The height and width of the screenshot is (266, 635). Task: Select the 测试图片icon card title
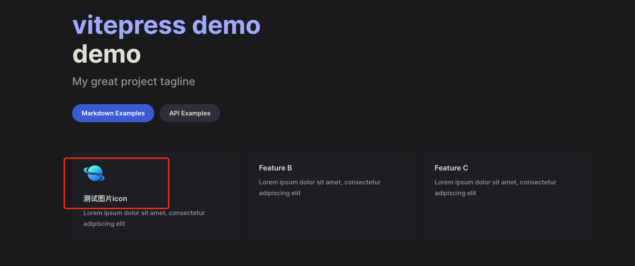coord(105,198)
